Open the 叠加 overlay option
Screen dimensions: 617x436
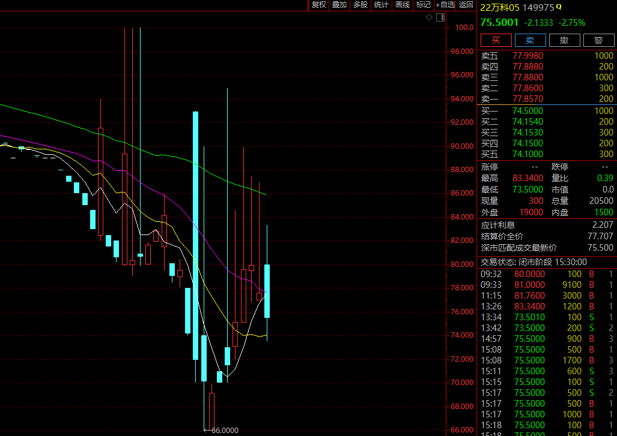click(339, 5)
